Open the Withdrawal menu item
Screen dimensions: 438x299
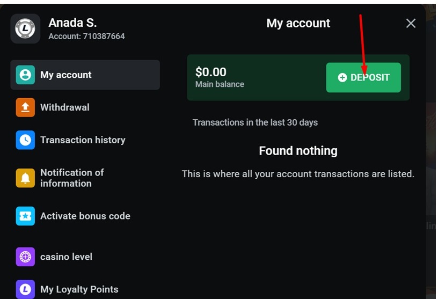pyautogui.click(x=65, y=107)
